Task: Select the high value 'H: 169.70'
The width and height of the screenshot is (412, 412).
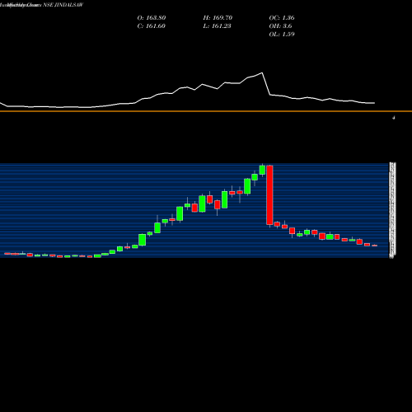Action: pyautogui.click(x=218, y=17)
